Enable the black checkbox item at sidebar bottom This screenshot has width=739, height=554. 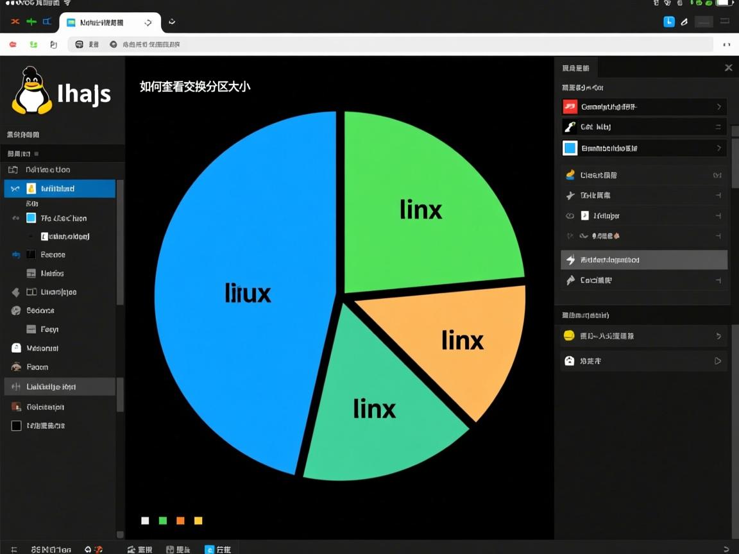click(x=17, y=425)
